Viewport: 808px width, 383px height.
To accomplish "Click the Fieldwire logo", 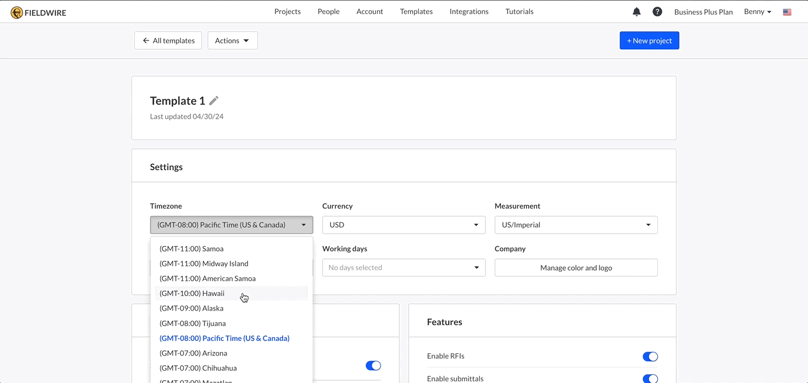I will point(38,11).
